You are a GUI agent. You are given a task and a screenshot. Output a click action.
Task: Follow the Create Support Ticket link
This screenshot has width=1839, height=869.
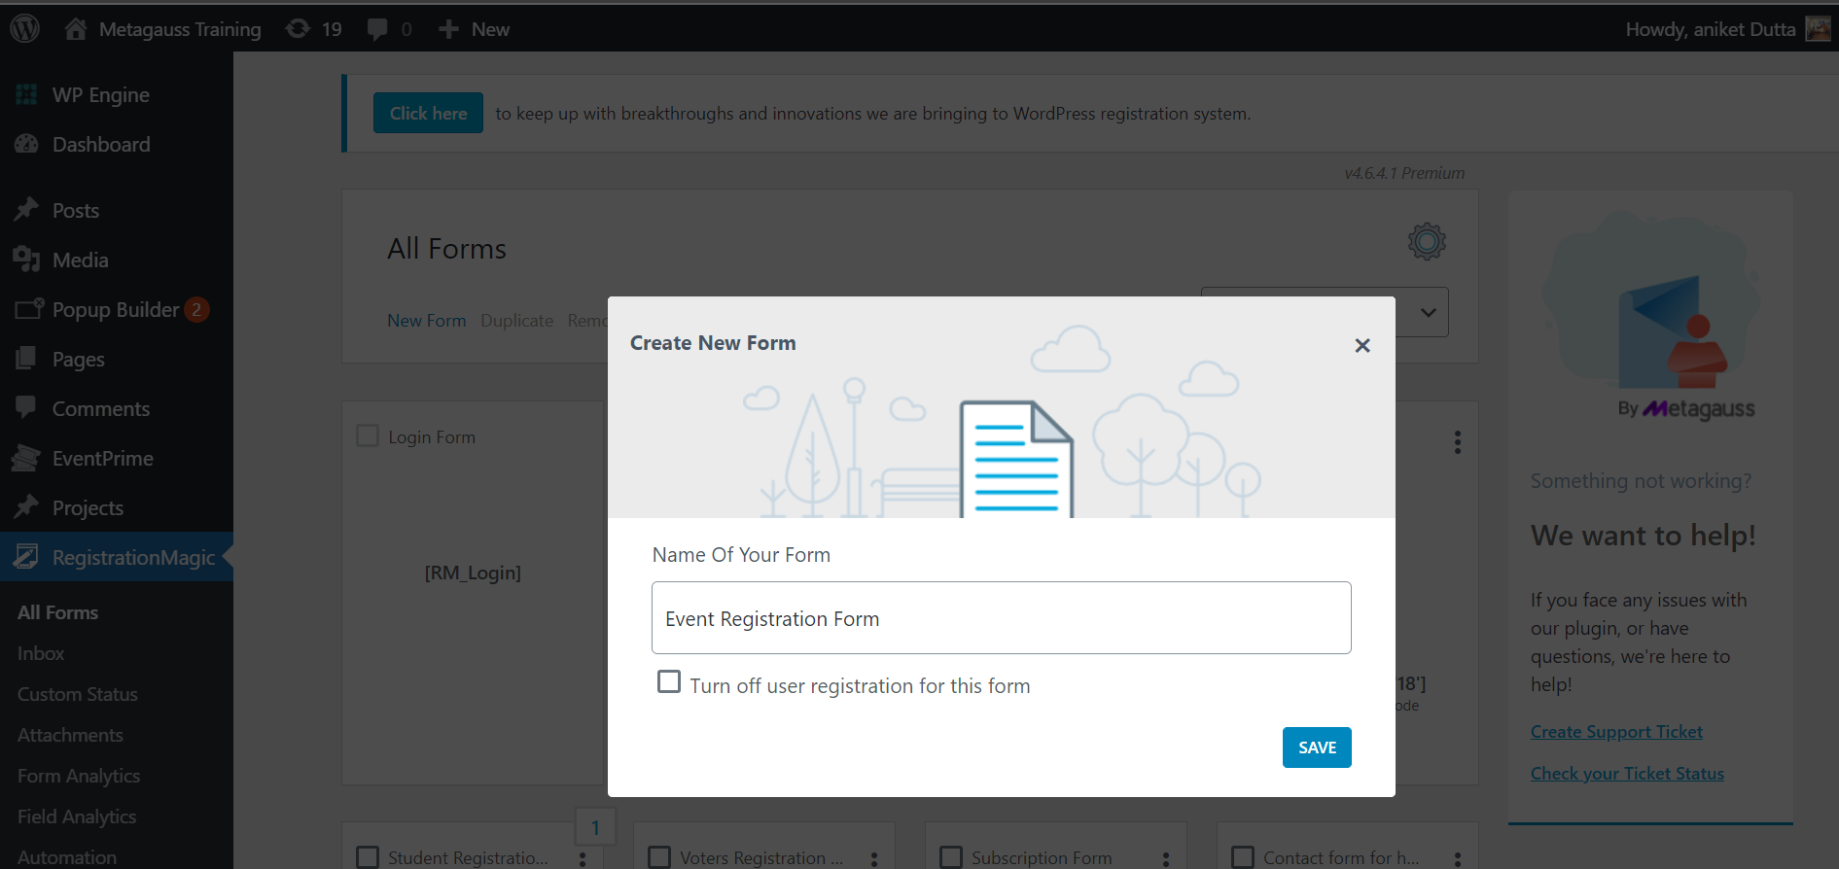(1615, 732)
